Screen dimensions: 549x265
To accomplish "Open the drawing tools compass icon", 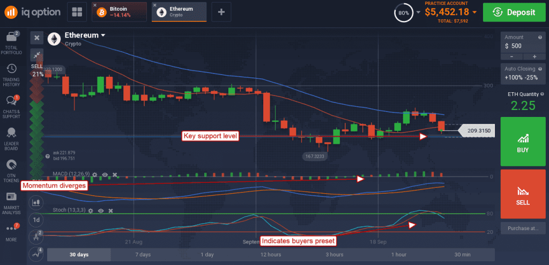I will tap(36, 236).
